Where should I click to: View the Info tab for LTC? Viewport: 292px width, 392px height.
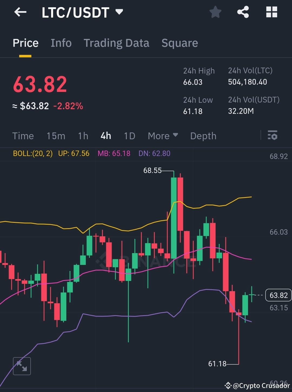(61, 43)
